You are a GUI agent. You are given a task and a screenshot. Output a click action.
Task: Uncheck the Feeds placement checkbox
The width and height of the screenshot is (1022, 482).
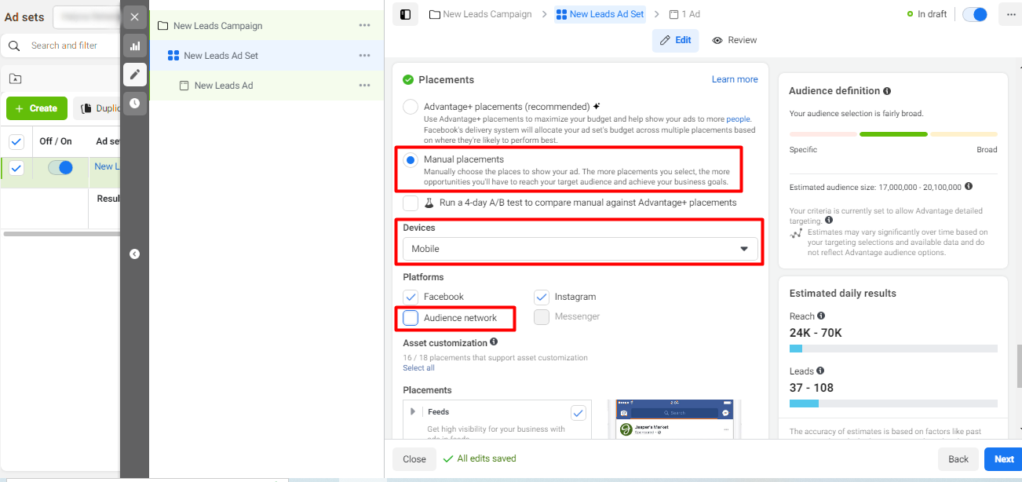[x=578, y=413]
